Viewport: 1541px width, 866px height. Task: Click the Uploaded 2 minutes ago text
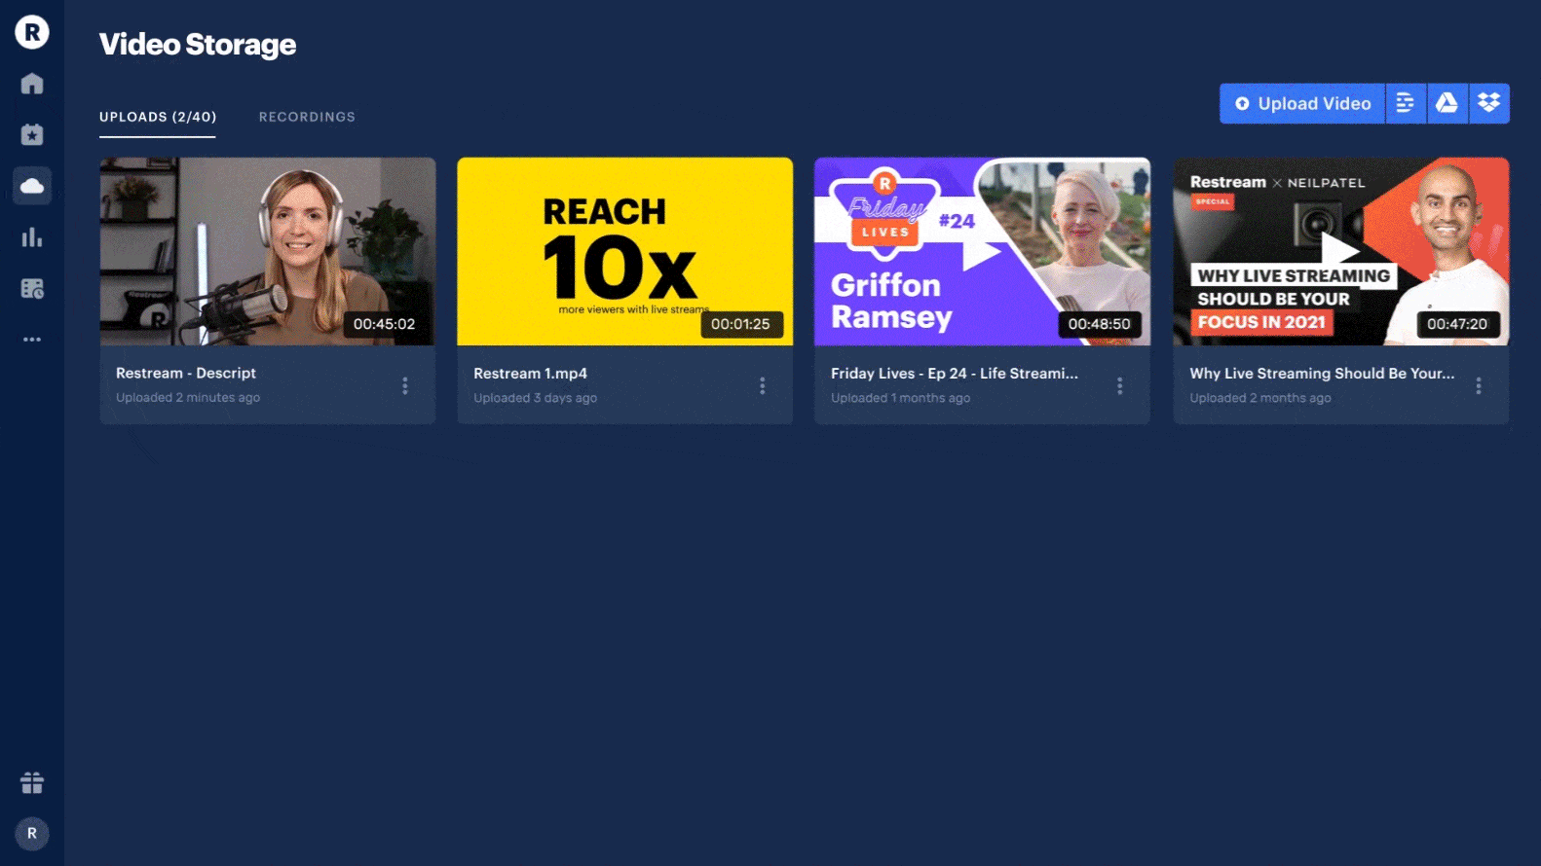(x=188, y=398)
